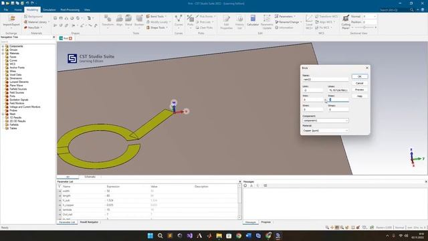428x241 pixels.
Task: Switch to the Progress tab
Action: point(265,222)
